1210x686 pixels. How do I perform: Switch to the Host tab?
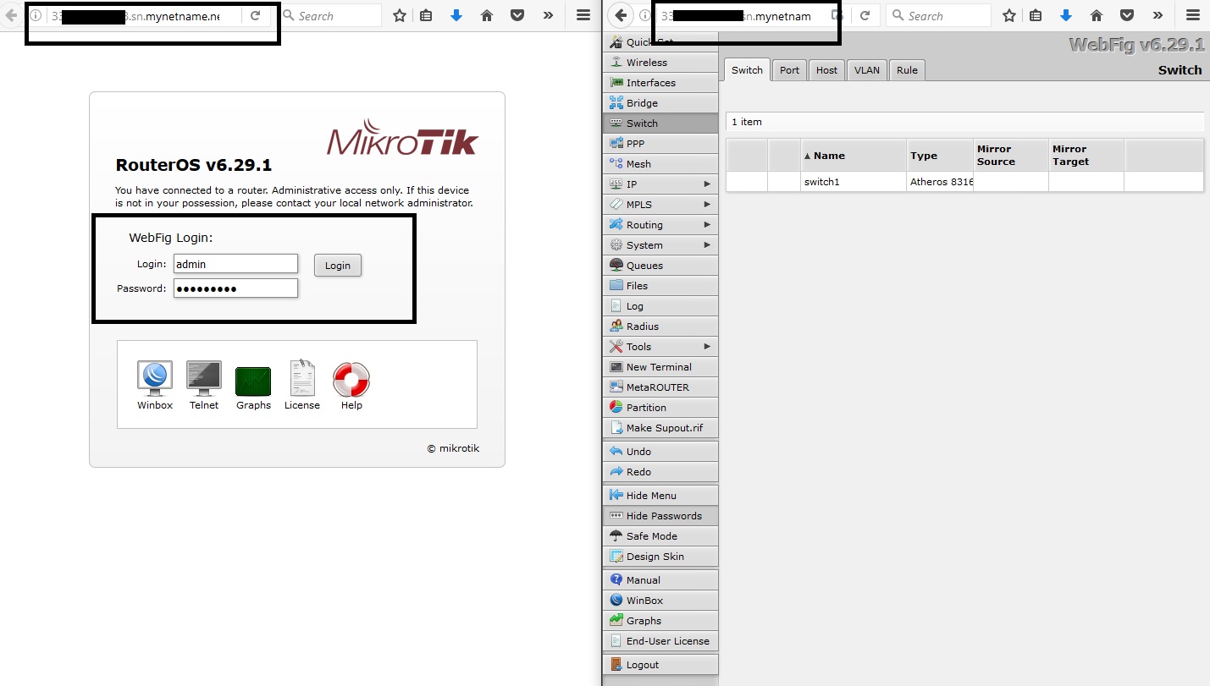(826, 70)
